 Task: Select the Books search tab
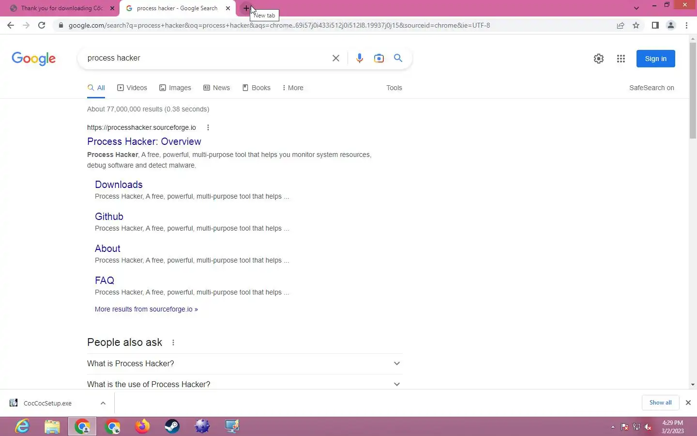point(256,88)
